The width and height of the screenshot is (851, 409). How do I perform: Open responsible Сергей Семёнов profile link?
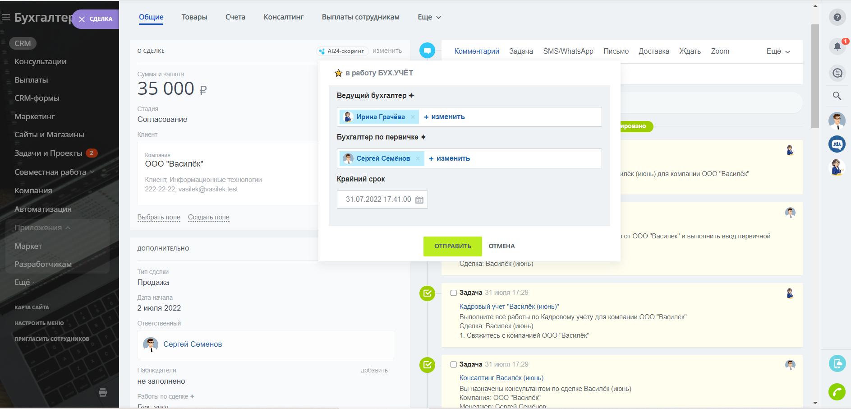[193, 344]
